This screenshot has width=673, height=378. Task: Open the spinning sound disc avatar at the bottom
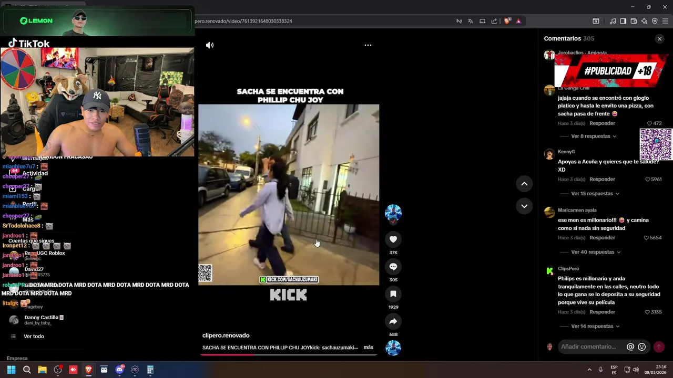point(393,348)
